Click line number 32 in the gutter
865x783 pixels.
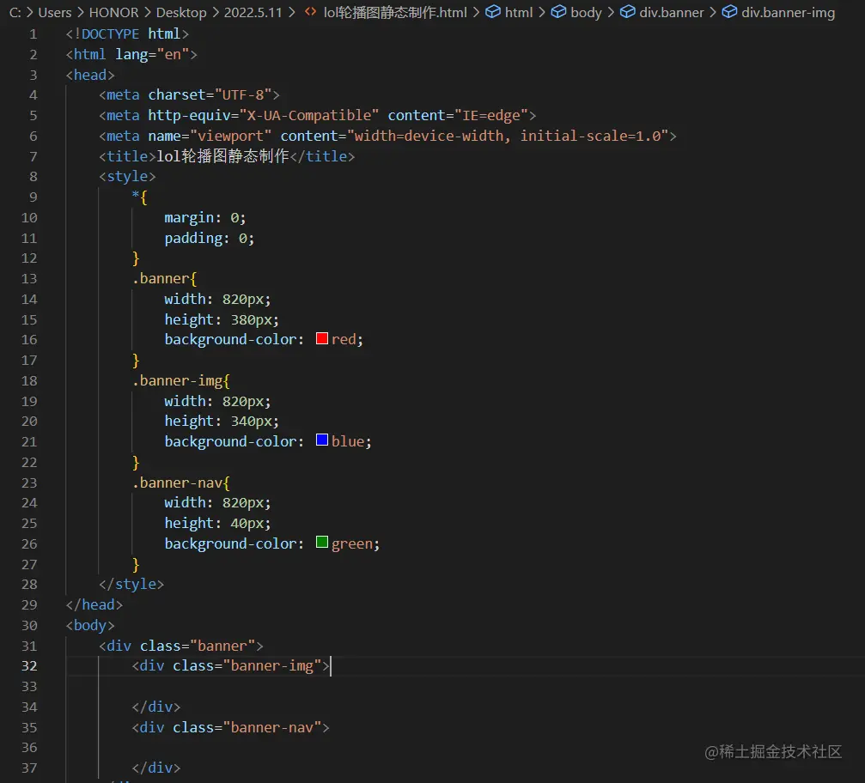click(x=29, y=666)
